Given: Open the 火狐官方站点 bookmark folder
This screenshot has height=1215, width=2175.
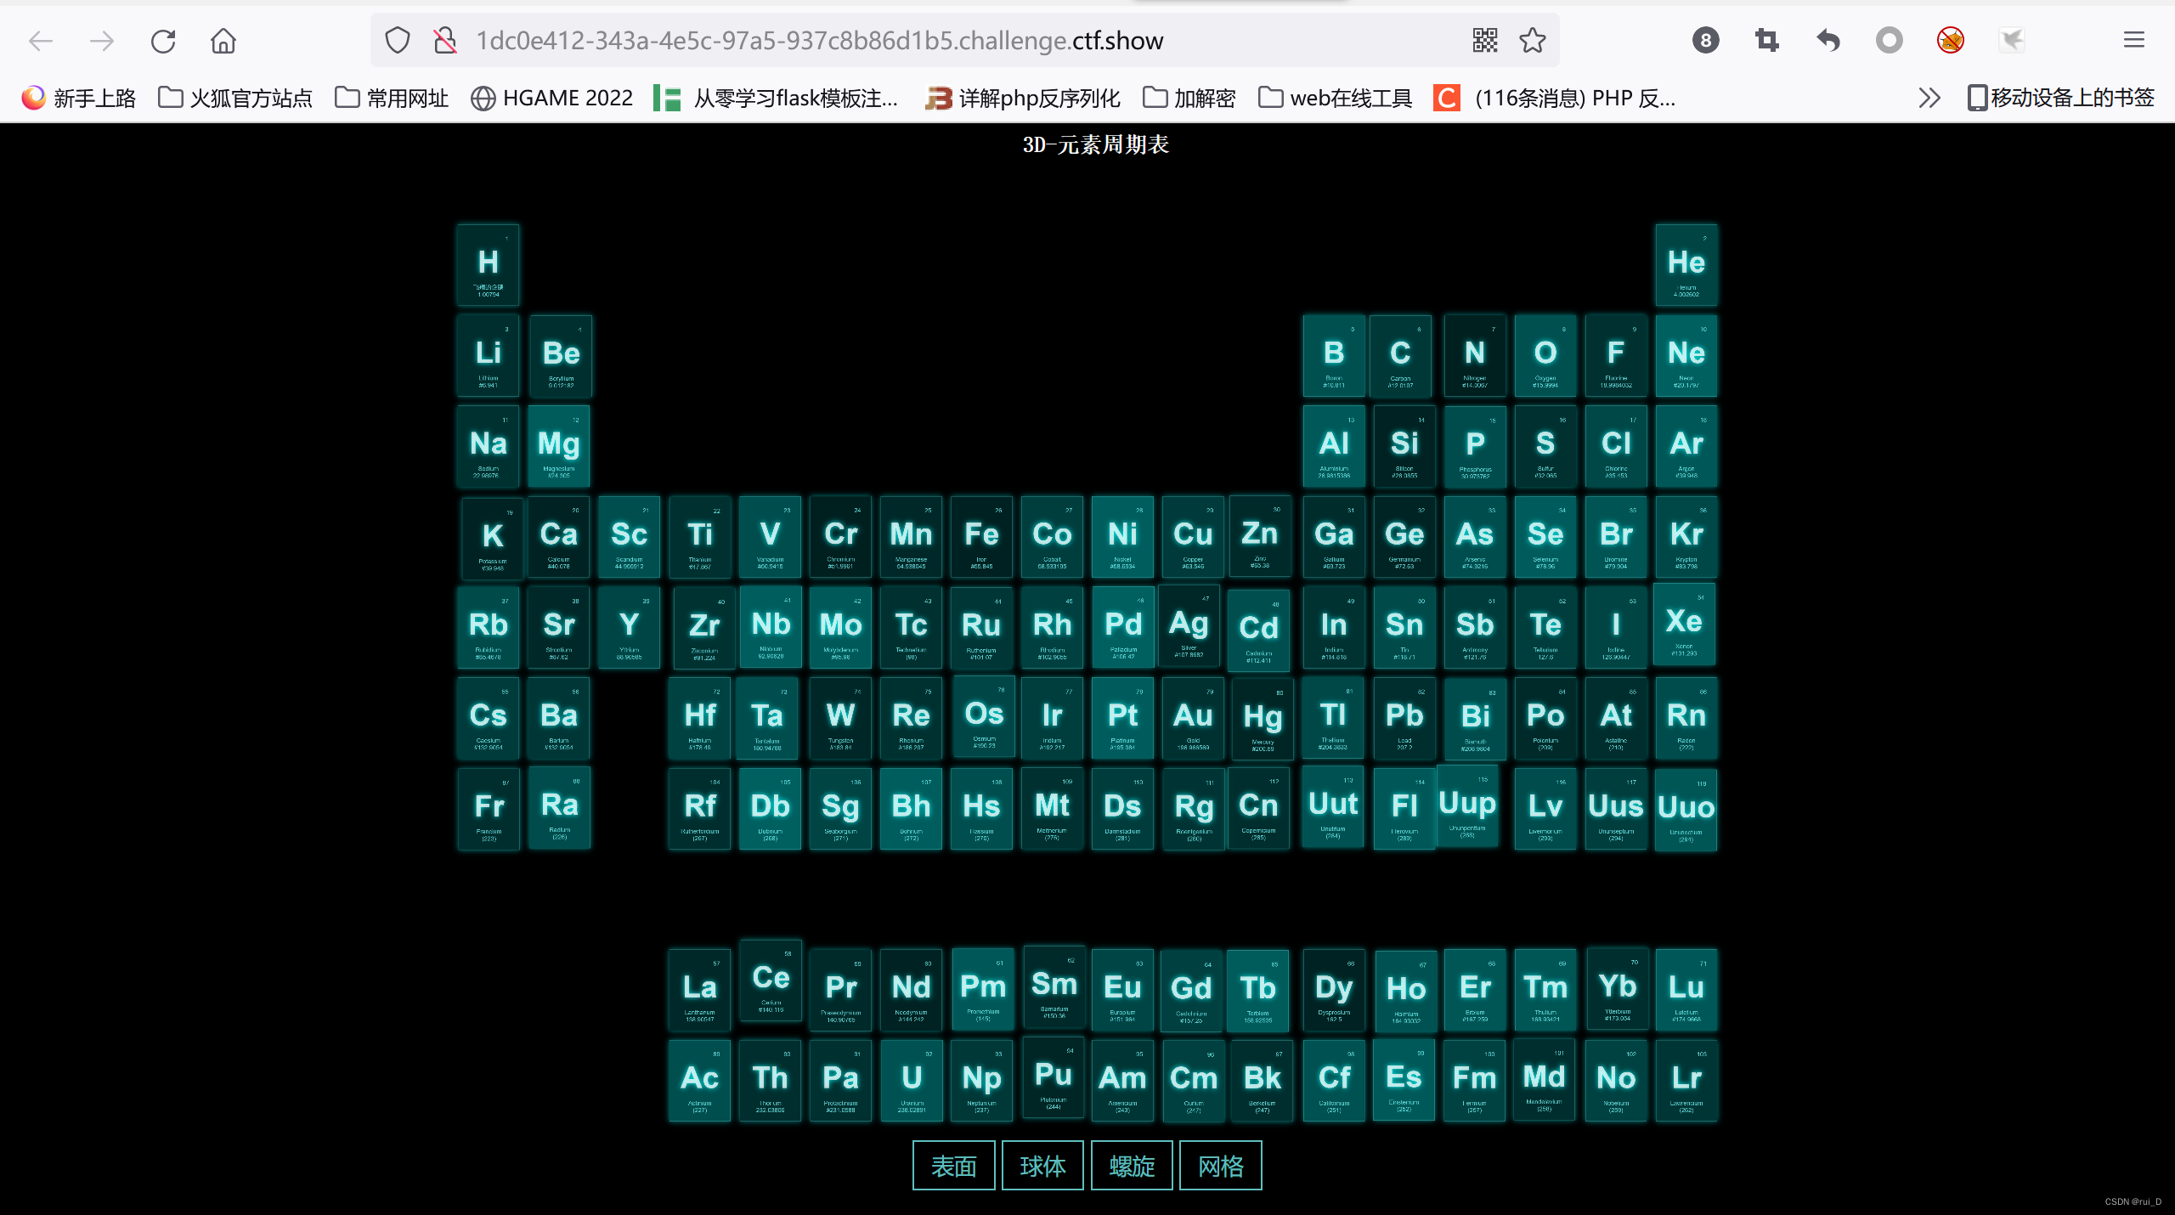Looking at the screenshot, I should (235, 99).
